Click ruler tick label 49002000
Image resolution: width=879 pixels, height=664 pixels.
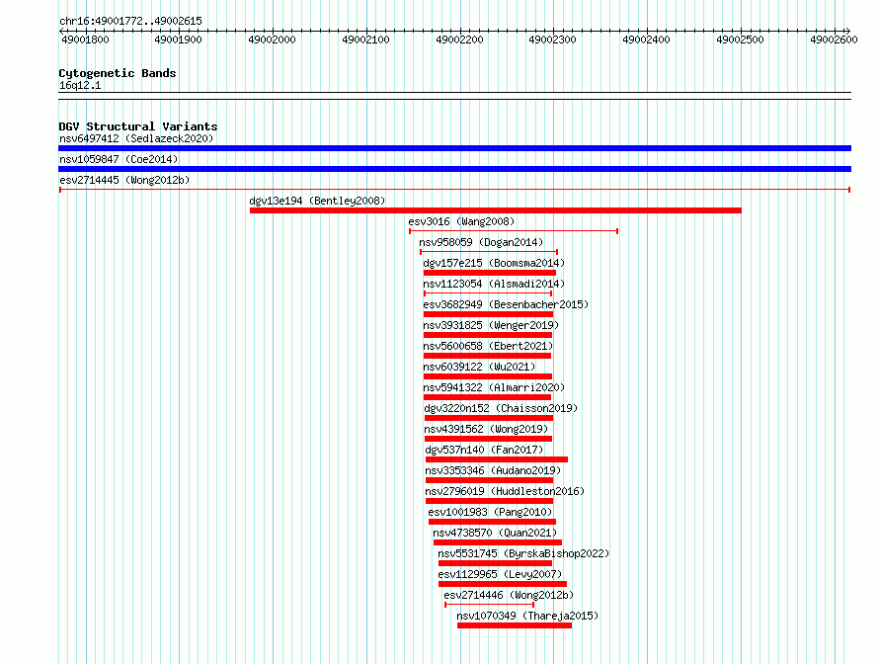[272, 40]
